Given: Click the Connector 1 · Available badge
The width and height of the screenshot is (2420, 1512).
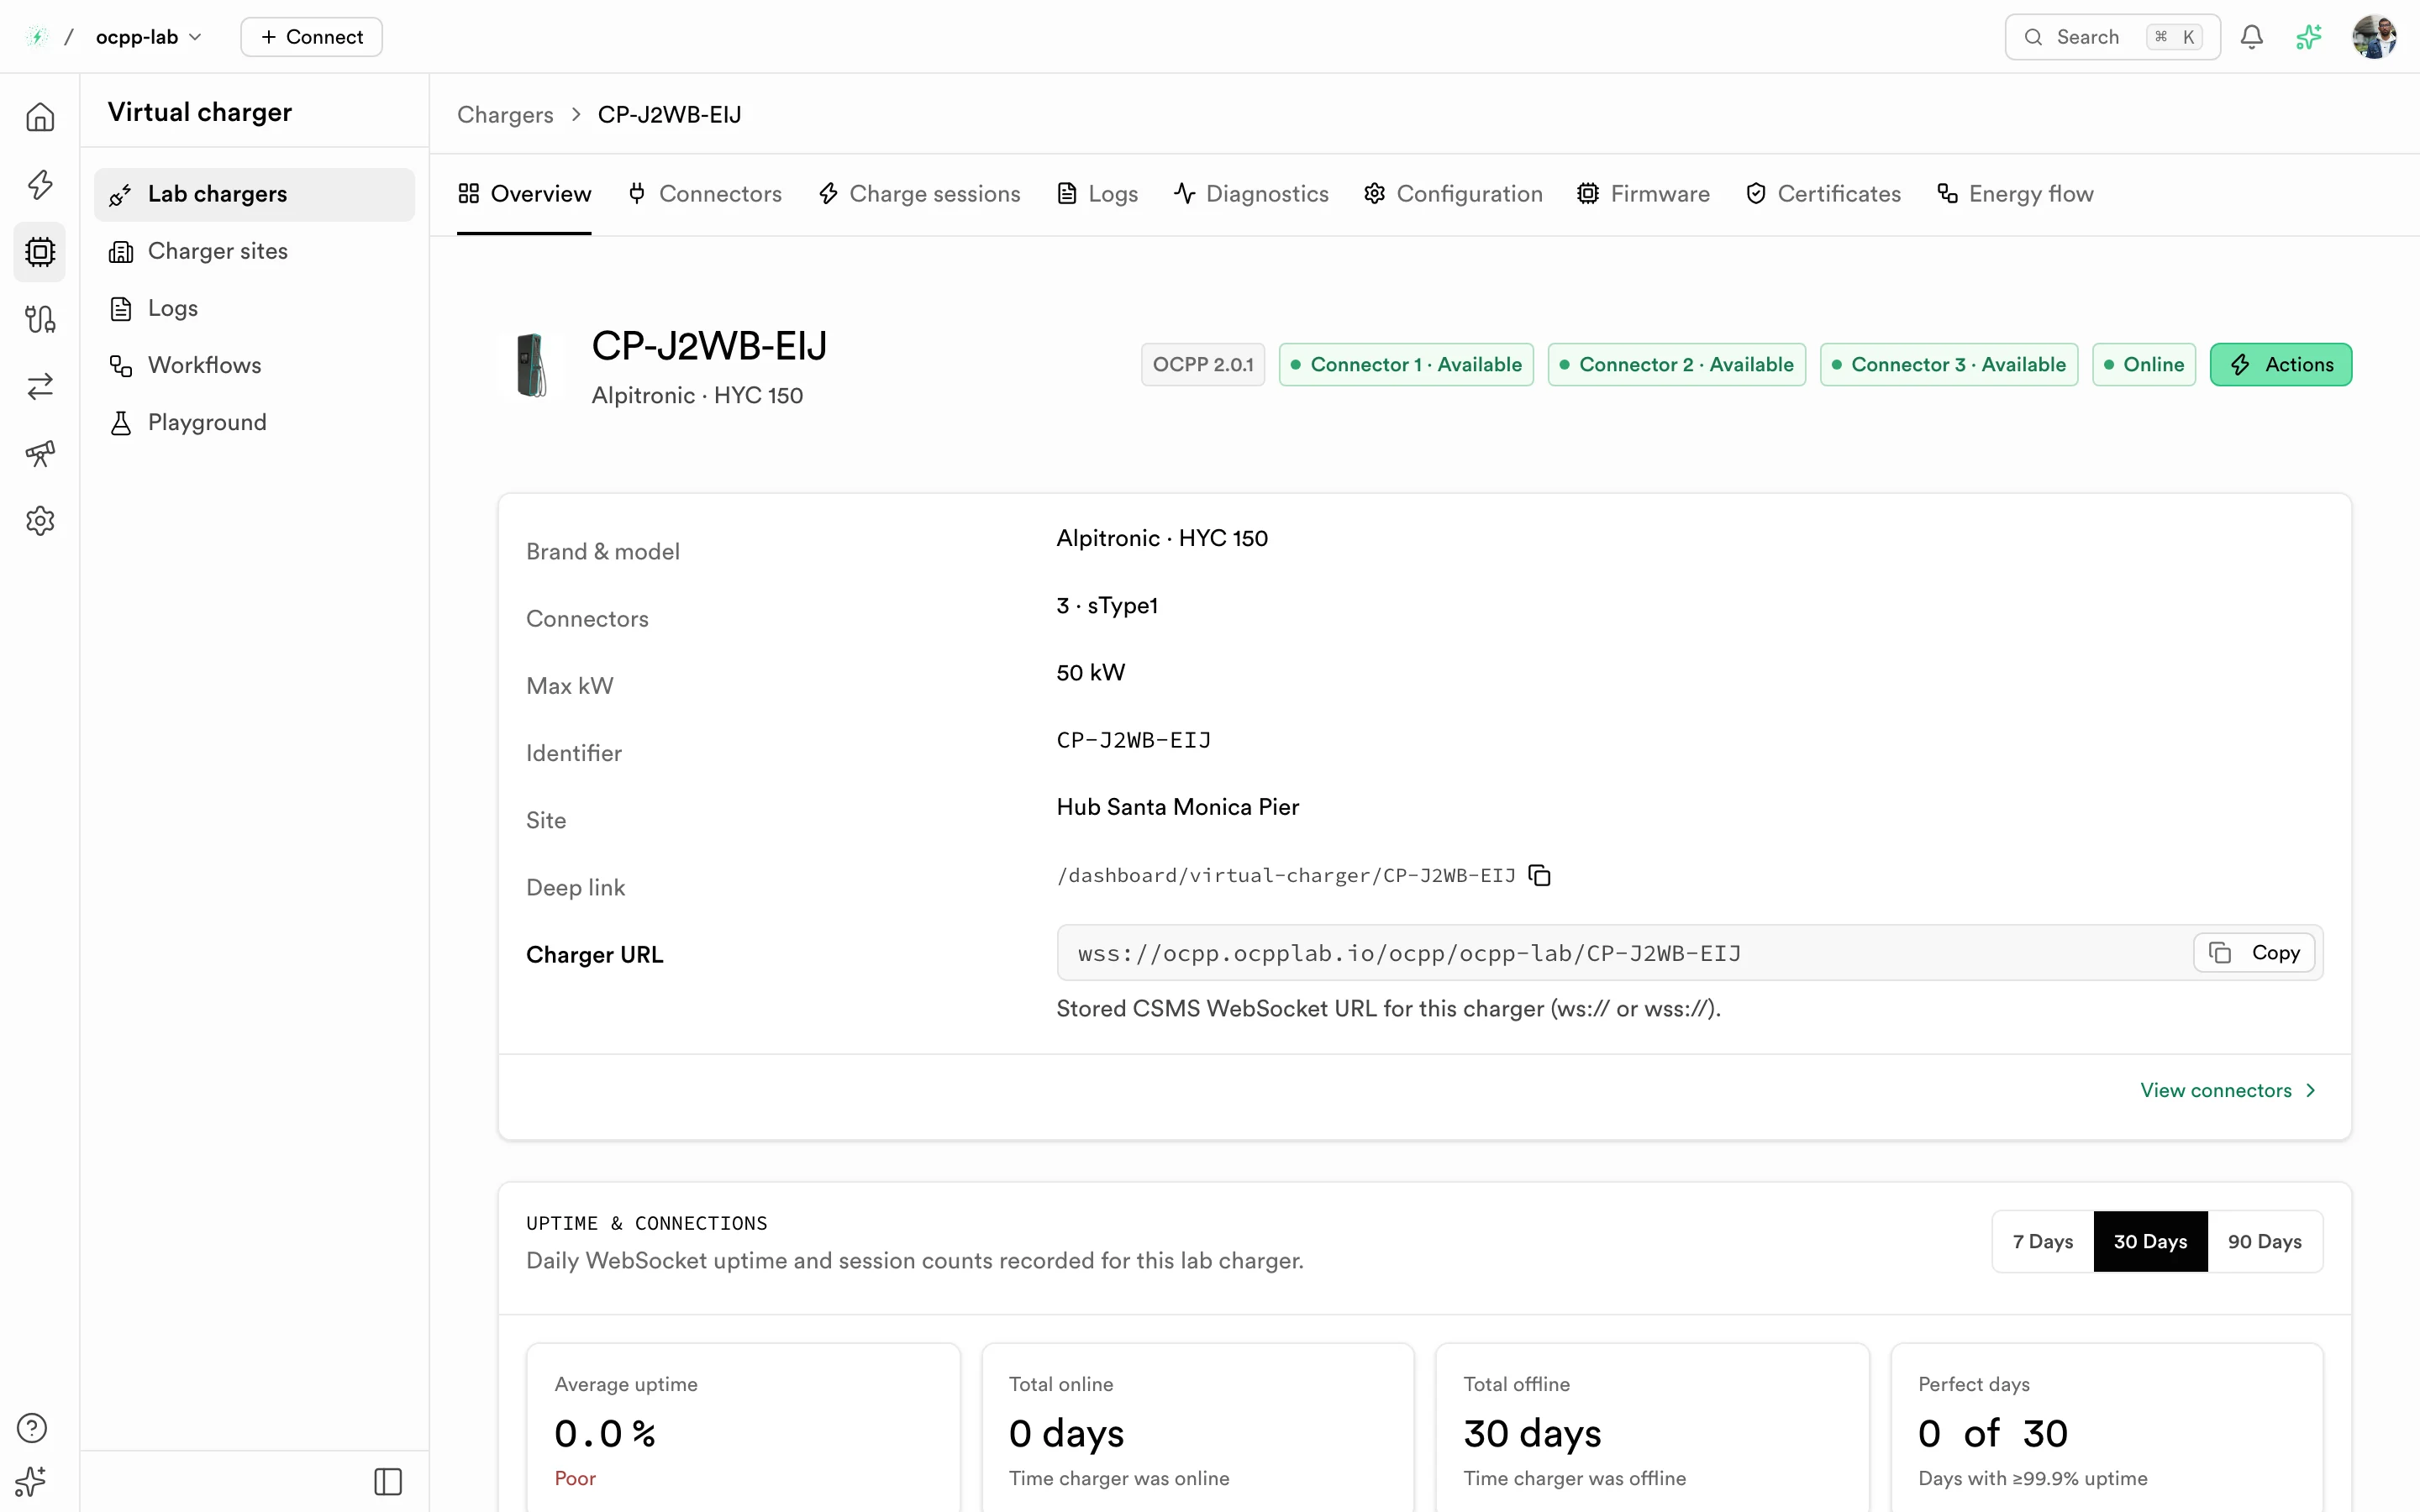Looking at the screenshot, I should (1406, 364).
